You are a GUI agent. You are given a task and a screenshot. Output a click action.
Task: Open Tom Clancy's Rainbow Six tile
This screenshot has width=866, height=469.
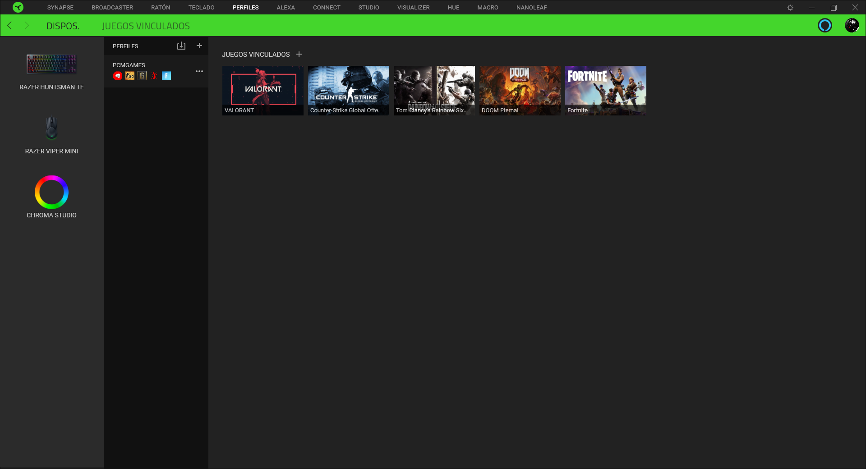pyautogui.click(x=434, y=91)
